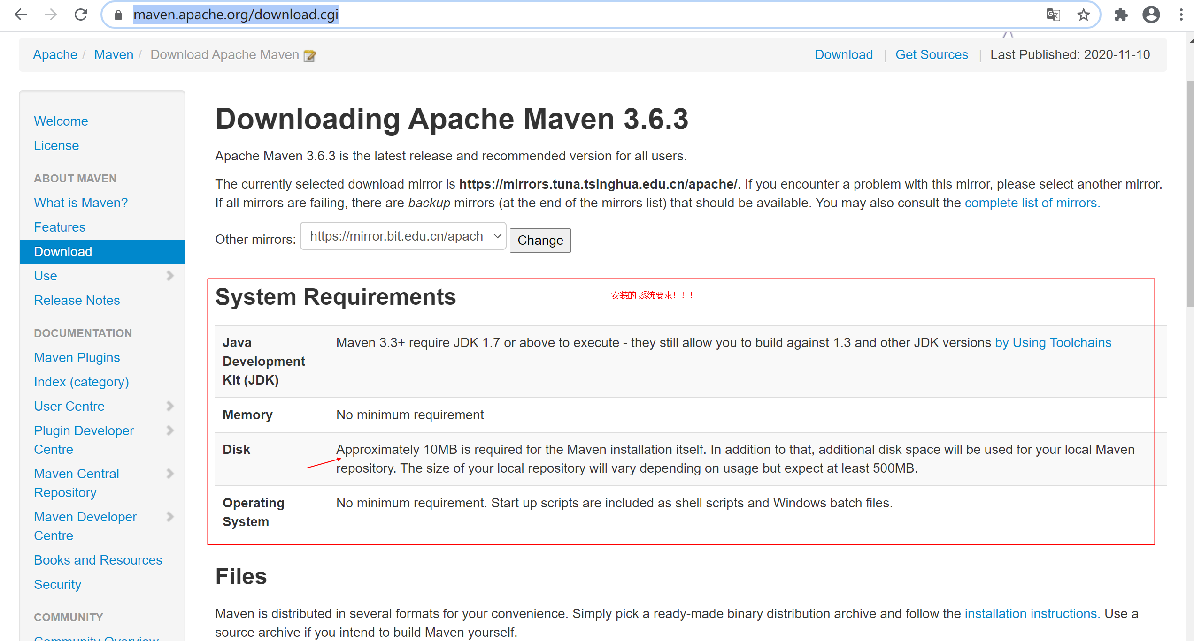Open Release Notes in sidebar
This screenshot has height=641, width=1194.
pos(77,300)
